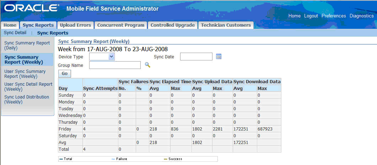Click Friday's average download value 172251
This screenshot has height=165, width=377.
[x=241, y=129]
